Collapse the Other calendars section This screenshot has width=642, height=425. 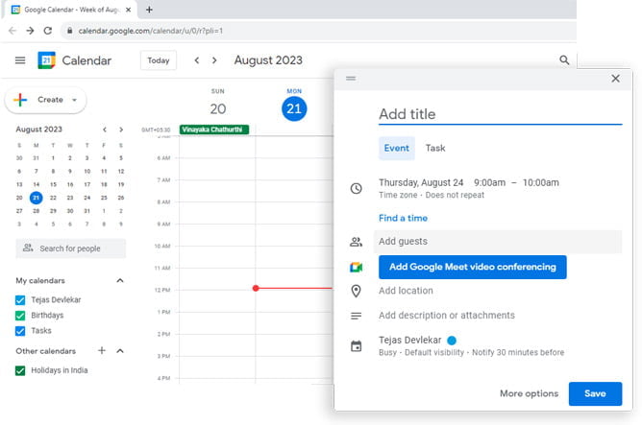[x=120, y=351]
